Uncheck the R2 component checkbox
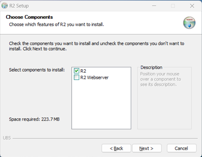Image resolution: width=202 pixels, height=157 pixels. tap(76, 71)
